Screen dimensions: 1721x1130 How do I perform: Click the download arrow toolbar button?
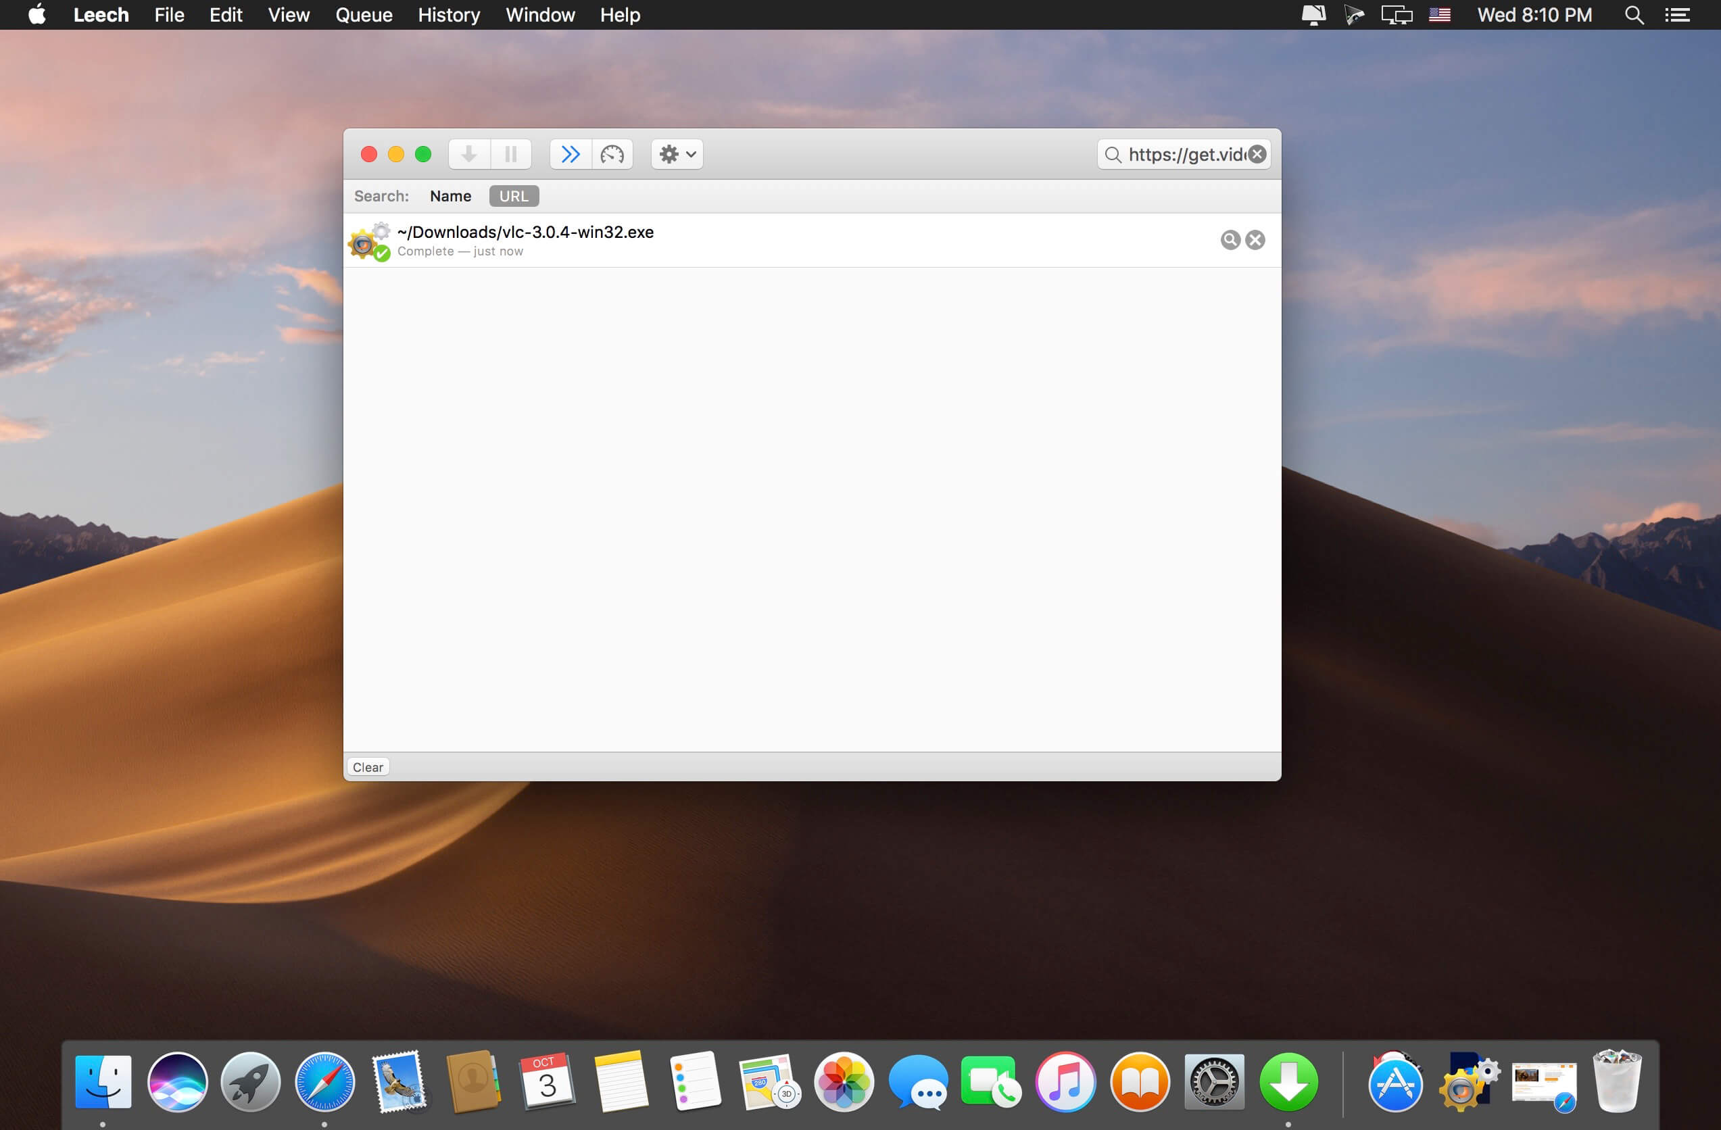(x=468, y=154)
